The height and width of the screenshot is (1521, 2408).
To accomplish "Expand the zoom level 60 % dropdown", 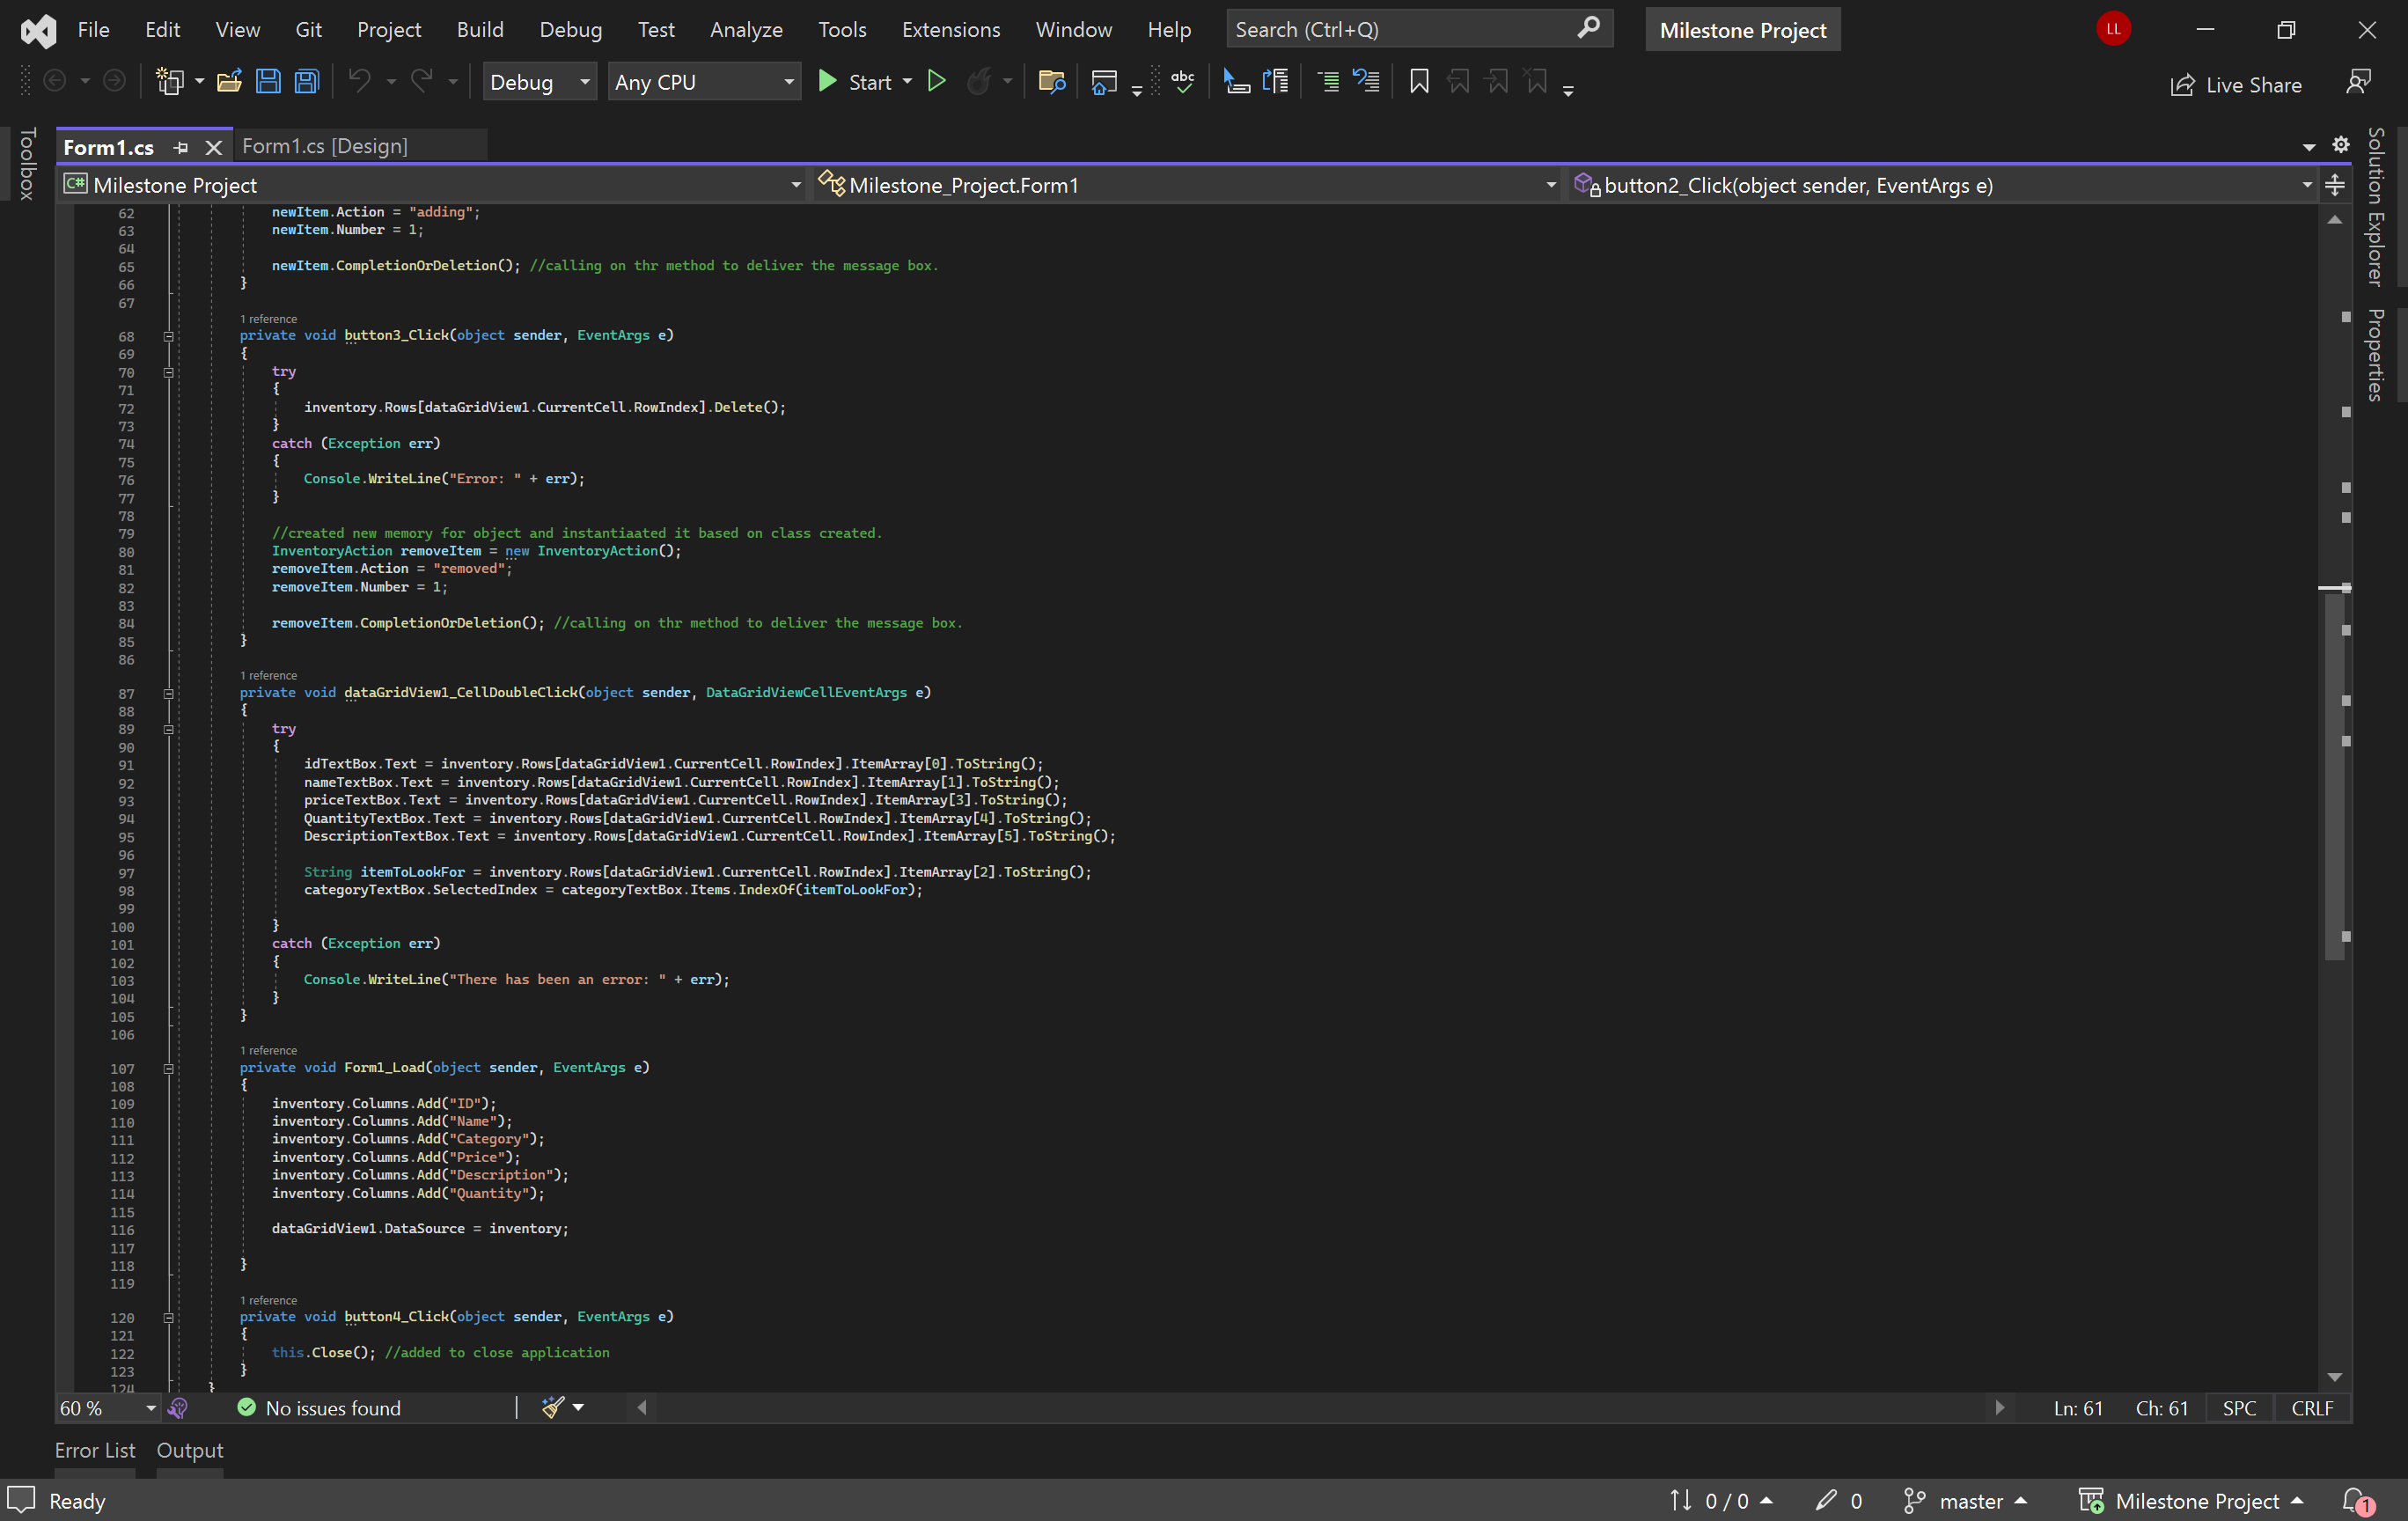I will 151,1408.
